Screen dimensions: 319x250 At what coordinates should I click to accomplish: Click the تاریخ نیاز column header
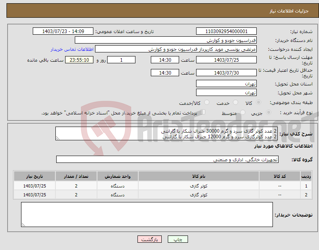coord(35,176)
